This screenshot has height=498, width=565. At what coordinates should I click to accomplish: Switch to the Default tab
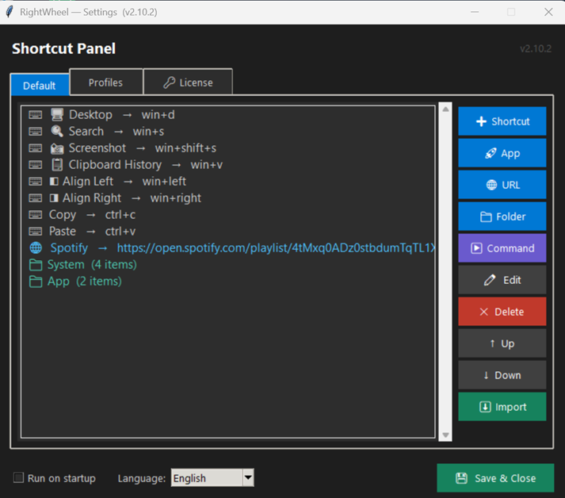(40, 86)
